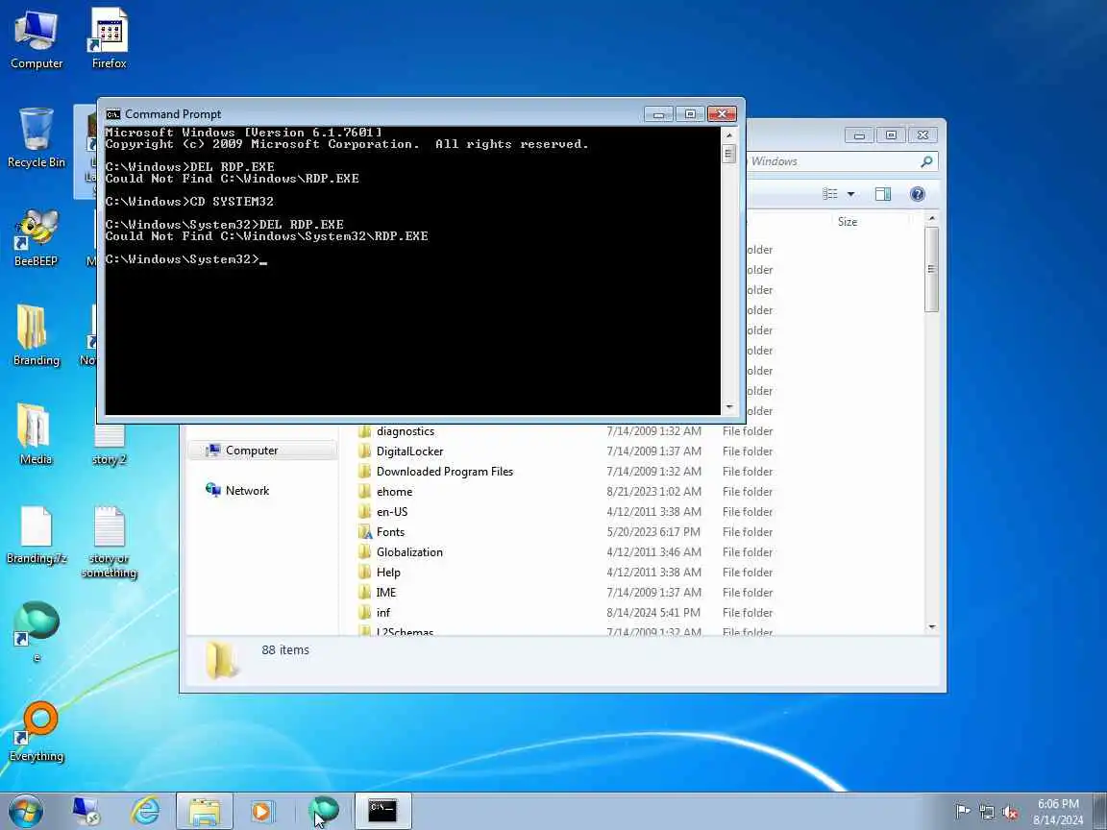Select the story 2 desktop file
Image resolution: width=1107 pixels, height=830 pixels.
coord(109,445)
